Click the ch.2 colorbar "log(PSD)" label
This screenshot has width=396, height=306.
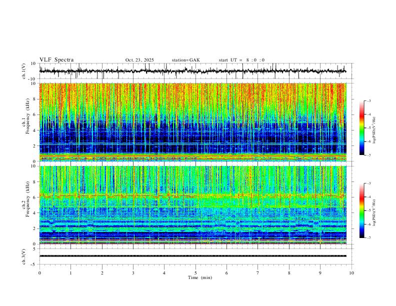pos(374,212)
